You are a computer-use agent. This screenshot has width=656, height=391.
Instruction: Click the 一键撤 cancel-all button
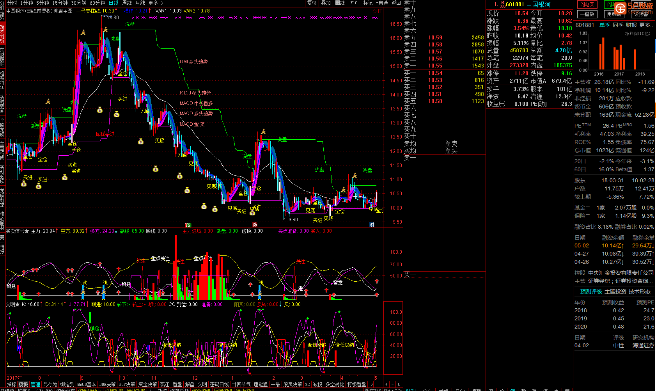click(x=587, y=14)
